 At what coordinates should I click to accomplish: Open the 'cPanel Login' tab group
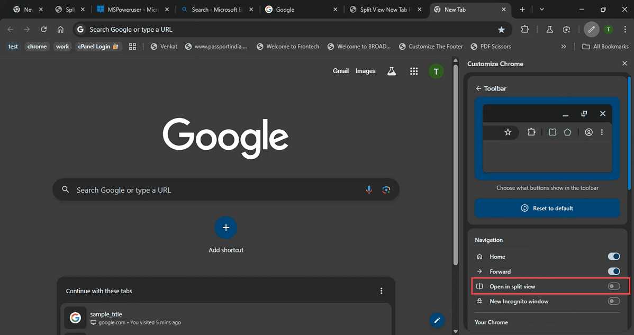tap(98, 47)
